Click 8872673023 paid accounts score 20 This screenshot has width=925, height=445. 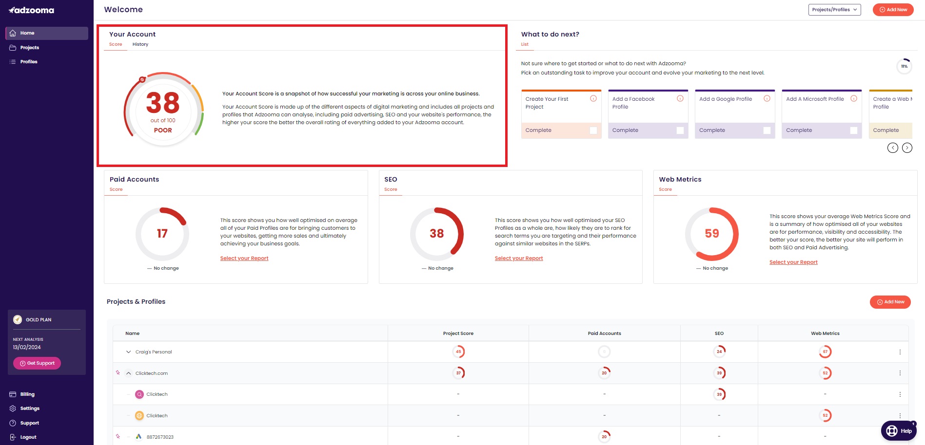pyautogui.click(x=604, y=437)
